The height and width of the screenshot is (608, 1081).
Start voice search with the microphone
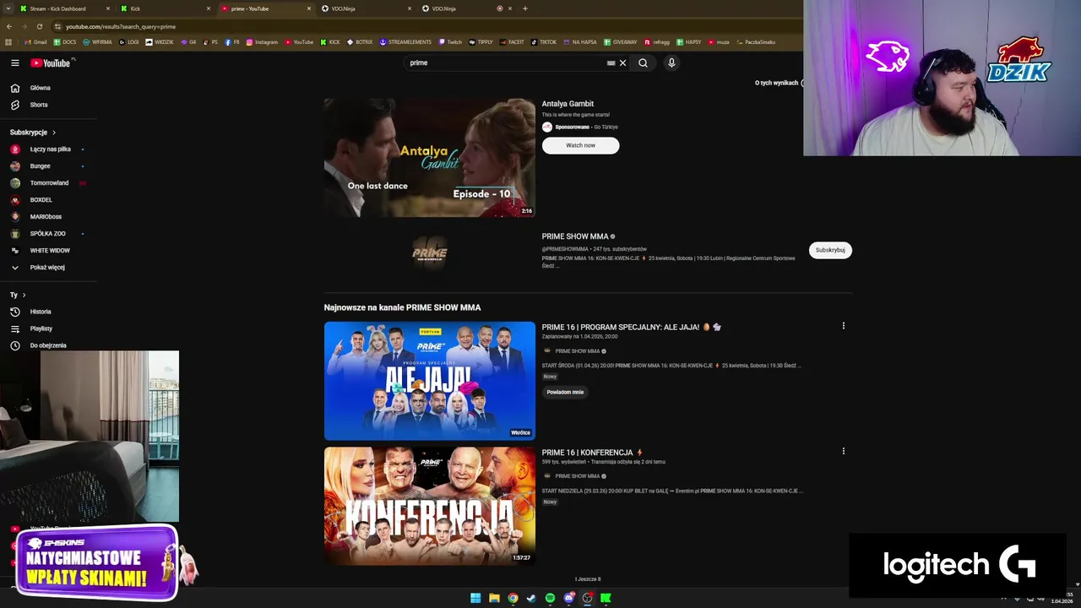pyautogui.click(x=671, y=62)
